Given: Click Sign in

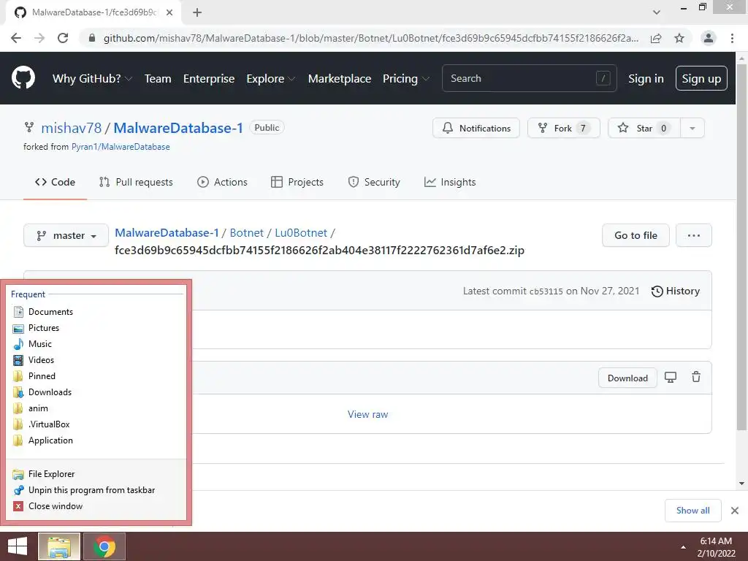Looking at the screenshot, I should 646,79.
